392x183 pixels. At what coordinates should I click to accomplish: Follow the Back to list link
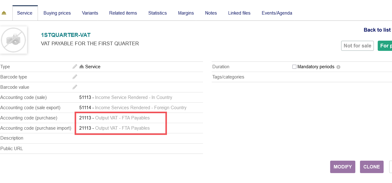tap(377, 30)
